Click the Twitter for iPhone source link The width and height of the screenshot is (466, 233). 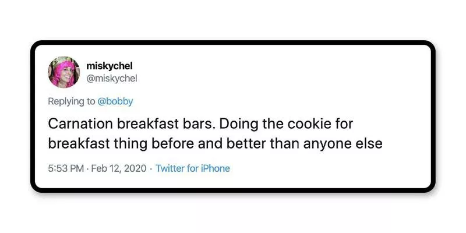click(x=193, y=168)
